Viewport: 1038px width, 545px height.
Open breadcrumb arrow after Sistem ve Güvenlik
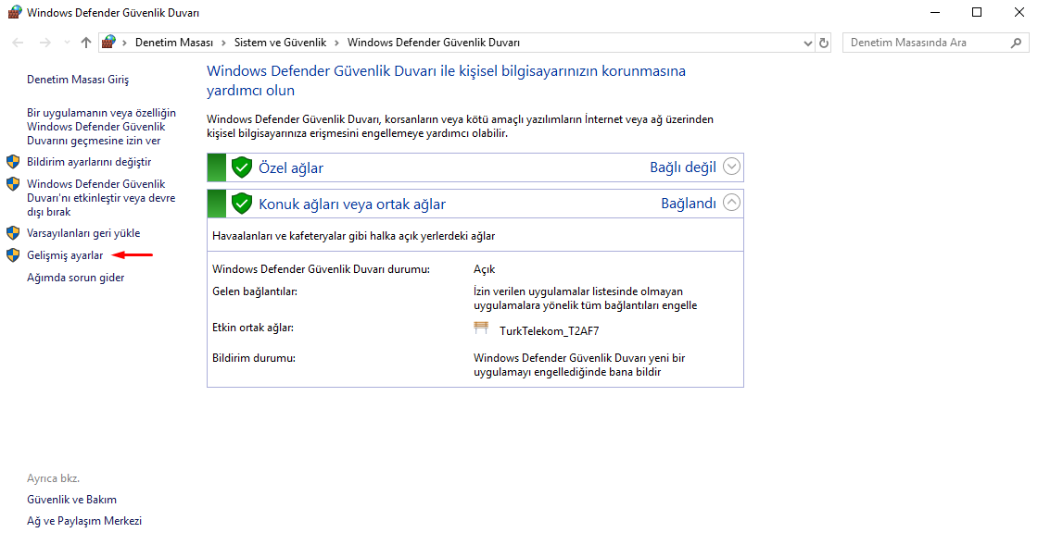(336, 43)
